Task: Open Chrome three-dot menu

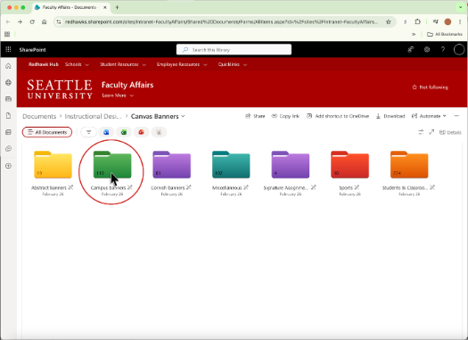Action: coord(460,21)
